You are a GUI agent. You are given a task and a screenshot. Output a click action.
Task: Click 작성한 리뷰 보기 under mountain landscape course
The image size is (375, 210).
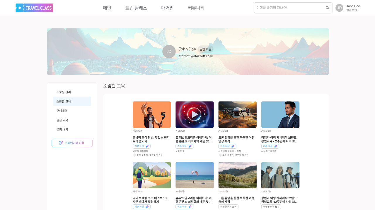[x=228, y=207]
